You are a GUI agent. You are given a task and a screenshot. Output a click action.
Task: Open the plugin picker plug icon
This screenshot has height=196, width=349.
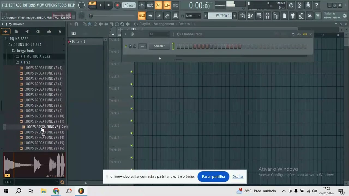pos(293,16)
